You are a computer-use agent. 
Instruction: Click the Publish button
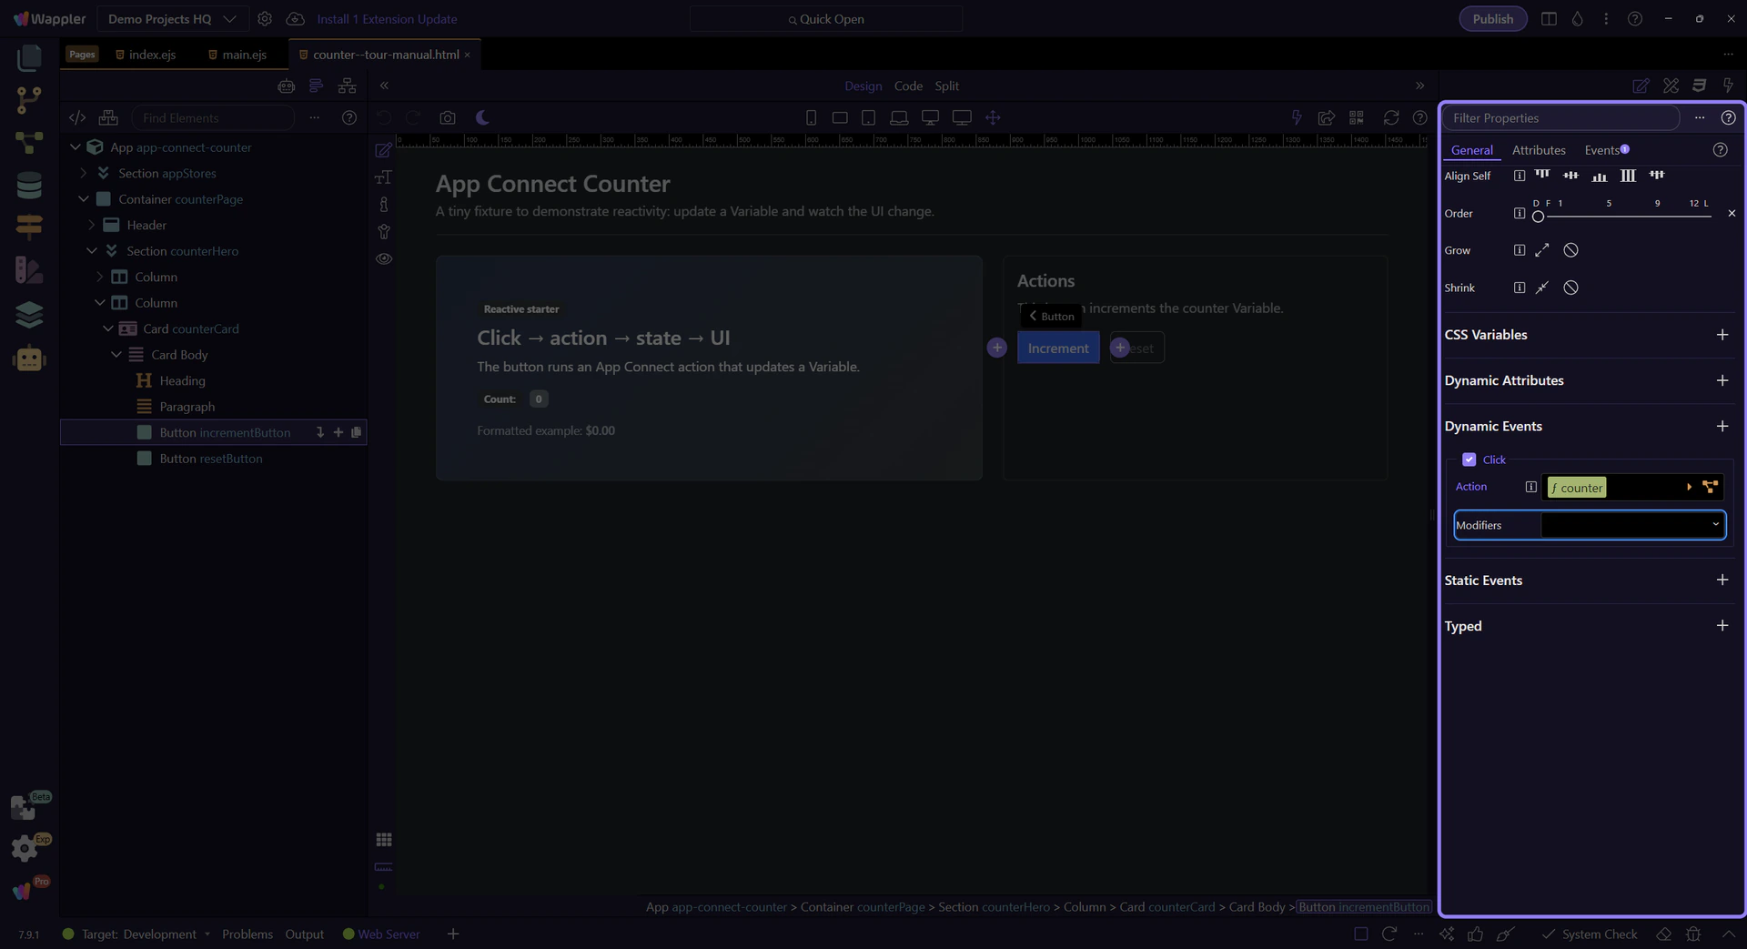[x=1492, y=19]
